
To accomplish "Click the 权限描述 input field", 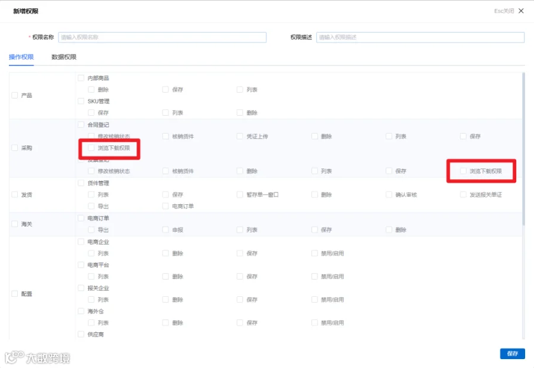I will 420,37.
